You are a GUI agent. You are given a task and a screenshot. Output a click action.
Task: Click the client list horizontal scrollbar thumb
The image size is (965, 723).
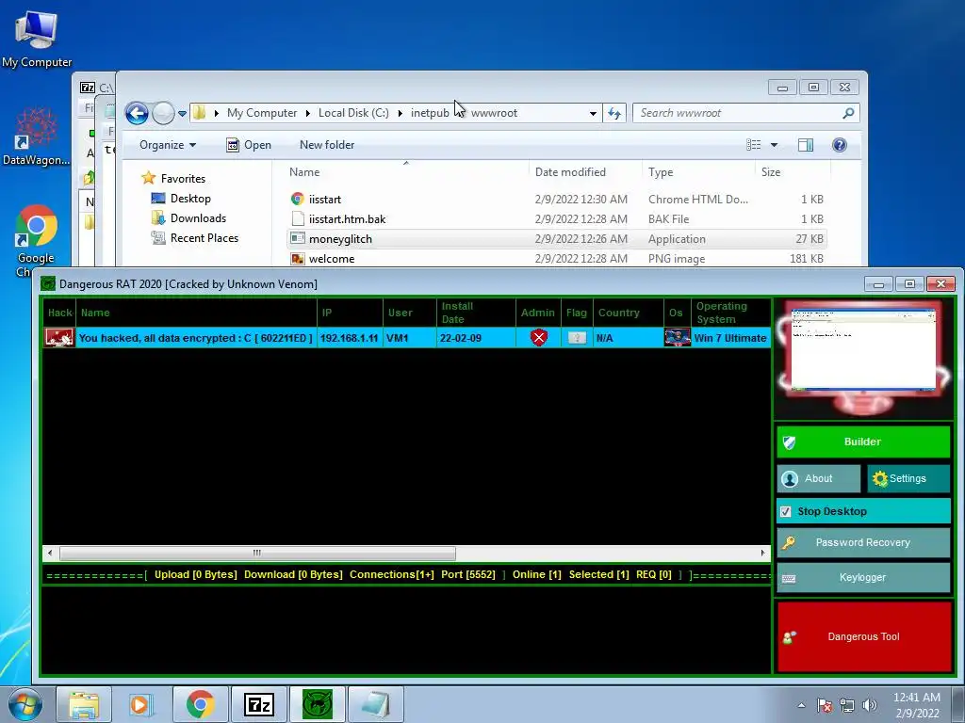[x=257, y=553]
